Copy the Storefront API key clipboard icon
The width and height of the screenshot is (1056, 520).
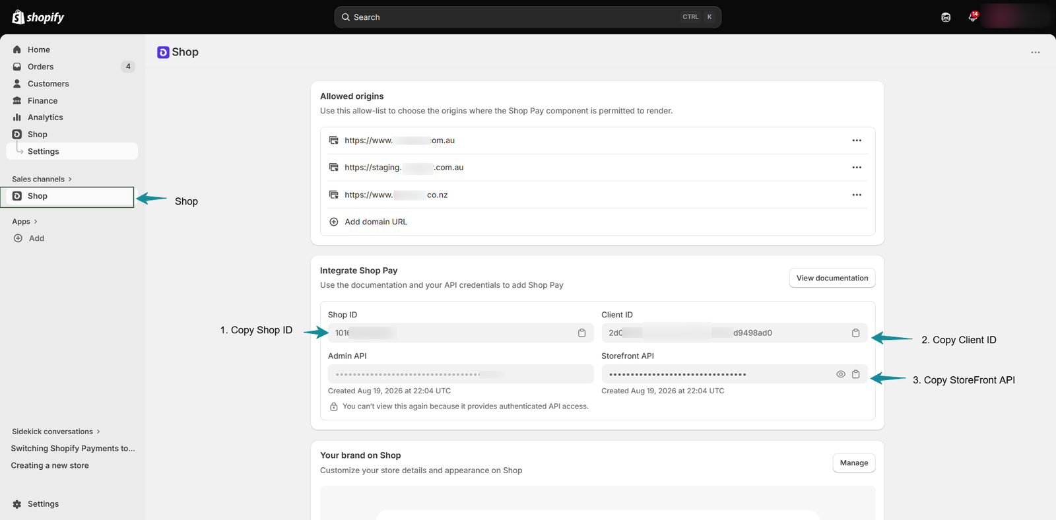click(x=855, y=374)
